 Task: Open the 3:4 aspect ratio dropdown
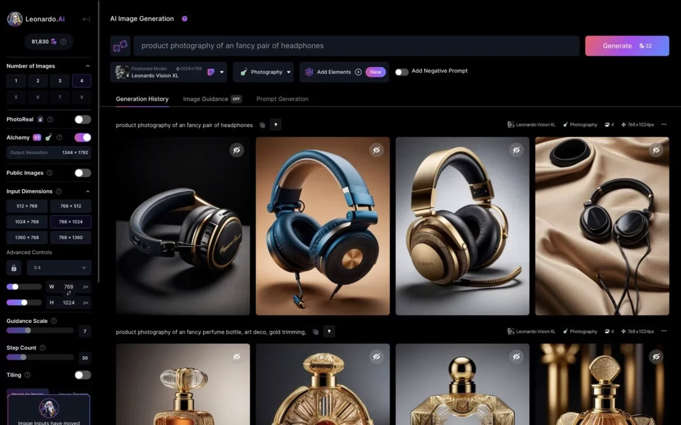[59, 268]
